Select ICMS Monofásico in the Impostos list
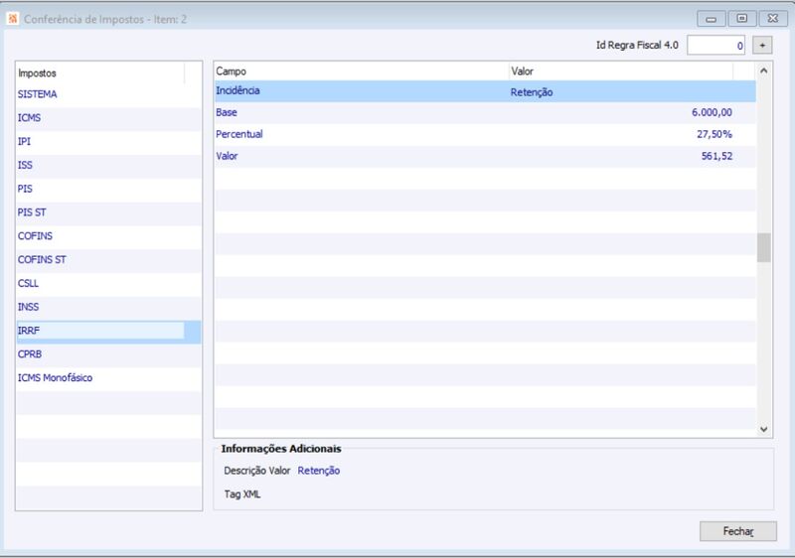Image resolution: width=795 pixels, height=558 pixels. 108,377
